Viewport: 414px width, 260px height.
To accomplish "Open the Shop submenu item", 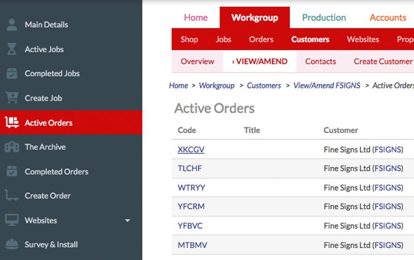I will [189, 39].
